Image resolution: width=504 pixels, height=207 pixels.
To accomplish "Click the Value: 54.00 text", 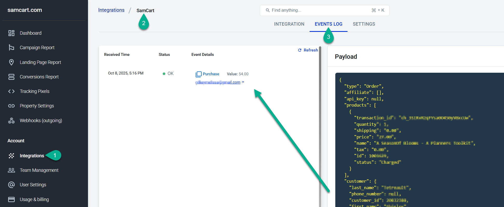I will pos(237,74).
